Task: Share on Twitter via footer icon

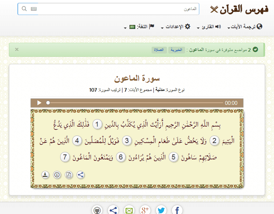Action: coord(161,210)
